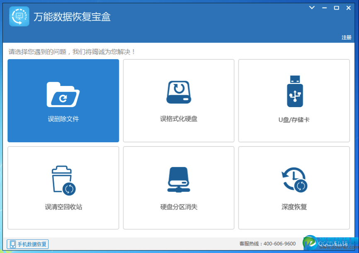The width and height of the screenshot is (359, 253).
Task: Click the prompt text 请选择您遇到的问题
Action: pyautogui.click(x=37, y=52)
